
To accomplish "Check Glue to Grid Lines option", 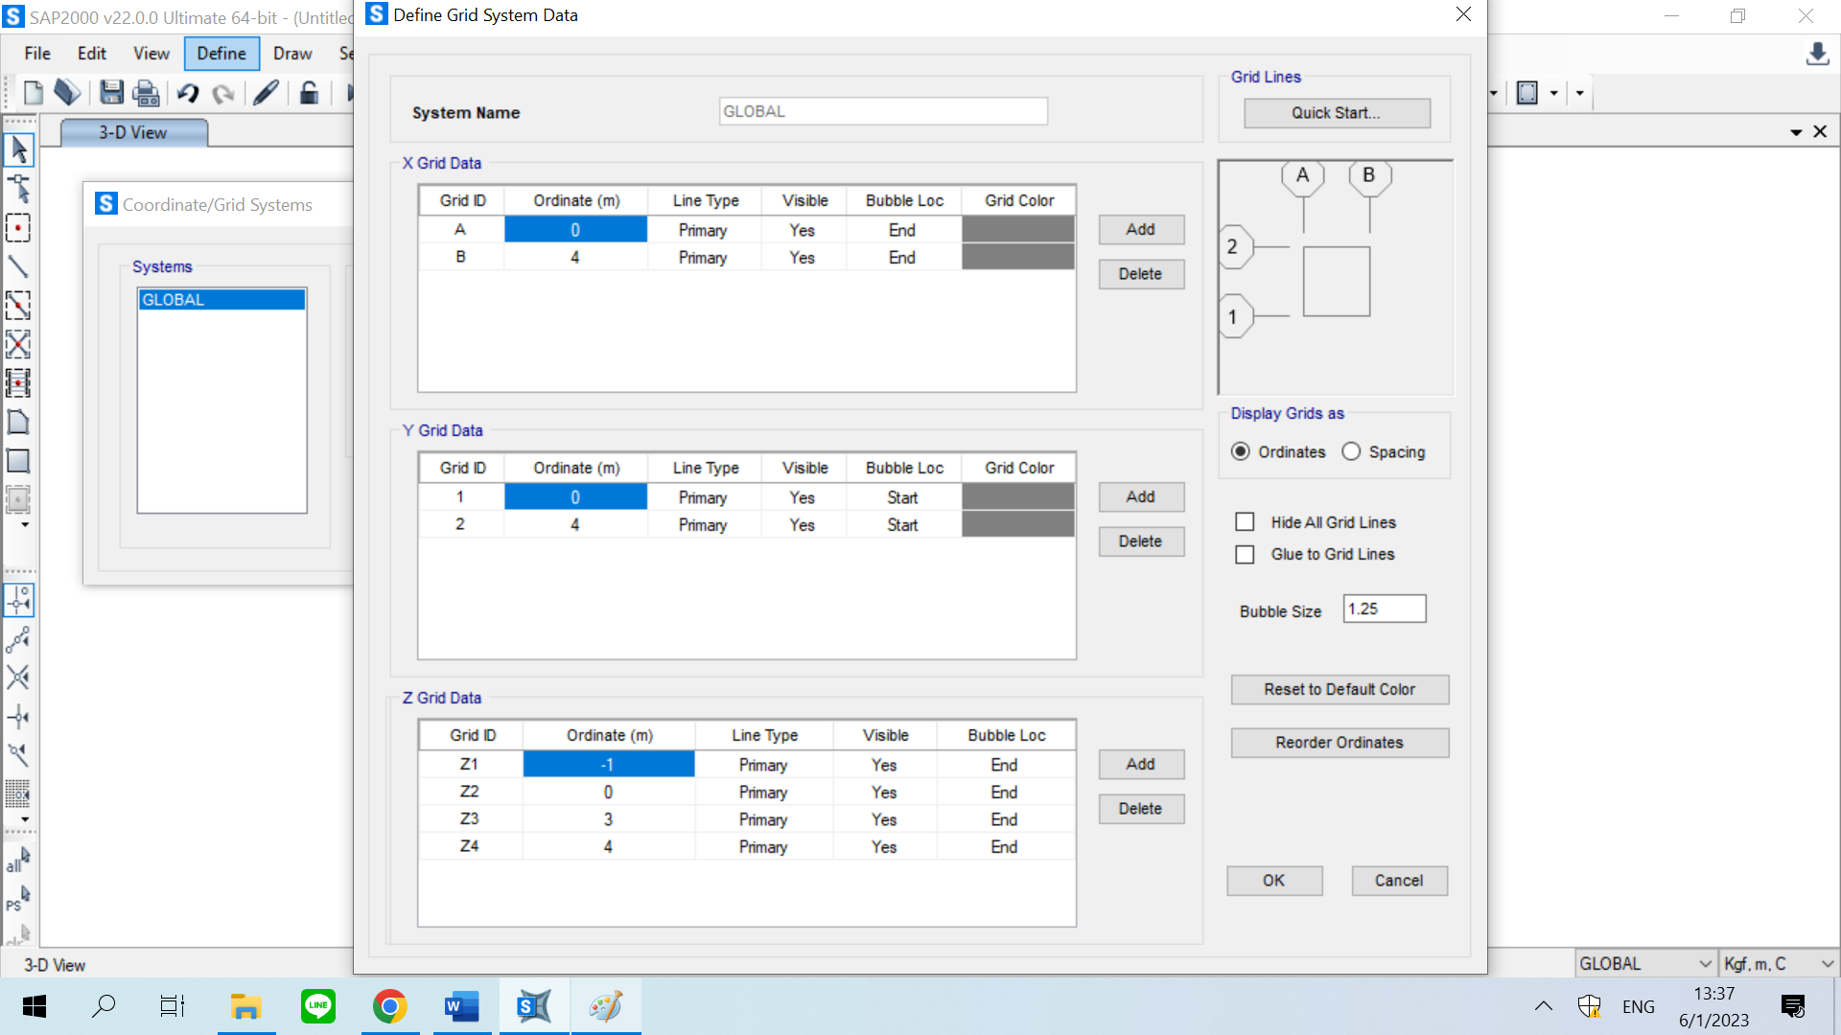I will 1245,555.
